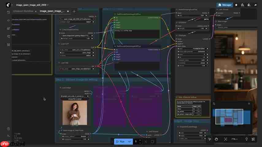
Task: Switch to the image_qwen_image tab
Action: point(52,11)
